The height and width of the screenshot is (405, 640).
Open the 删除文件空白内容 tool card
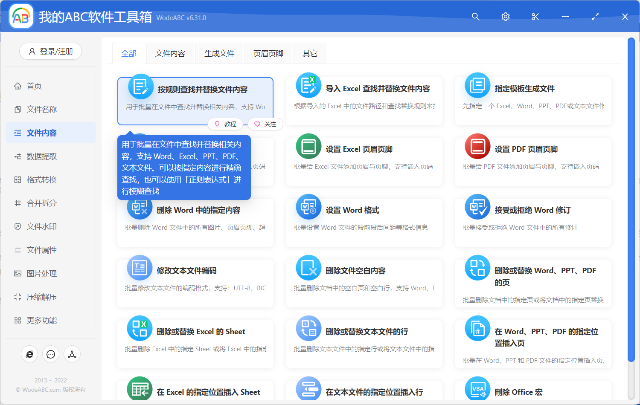364,283
